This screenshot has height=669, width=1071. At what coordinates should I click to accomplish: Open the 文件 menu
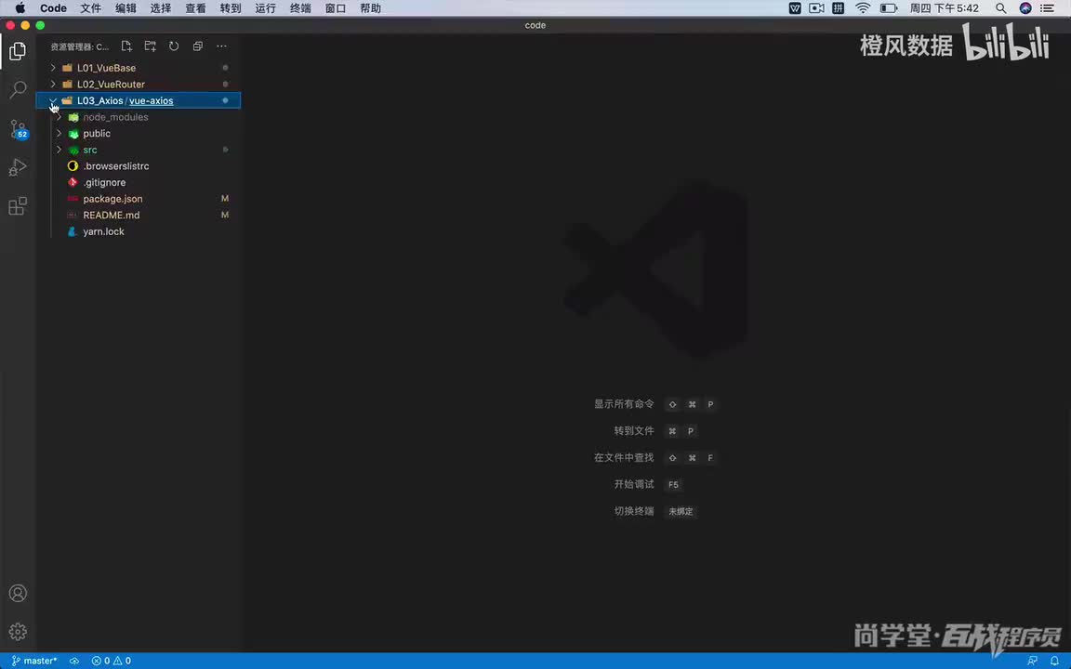91,8
